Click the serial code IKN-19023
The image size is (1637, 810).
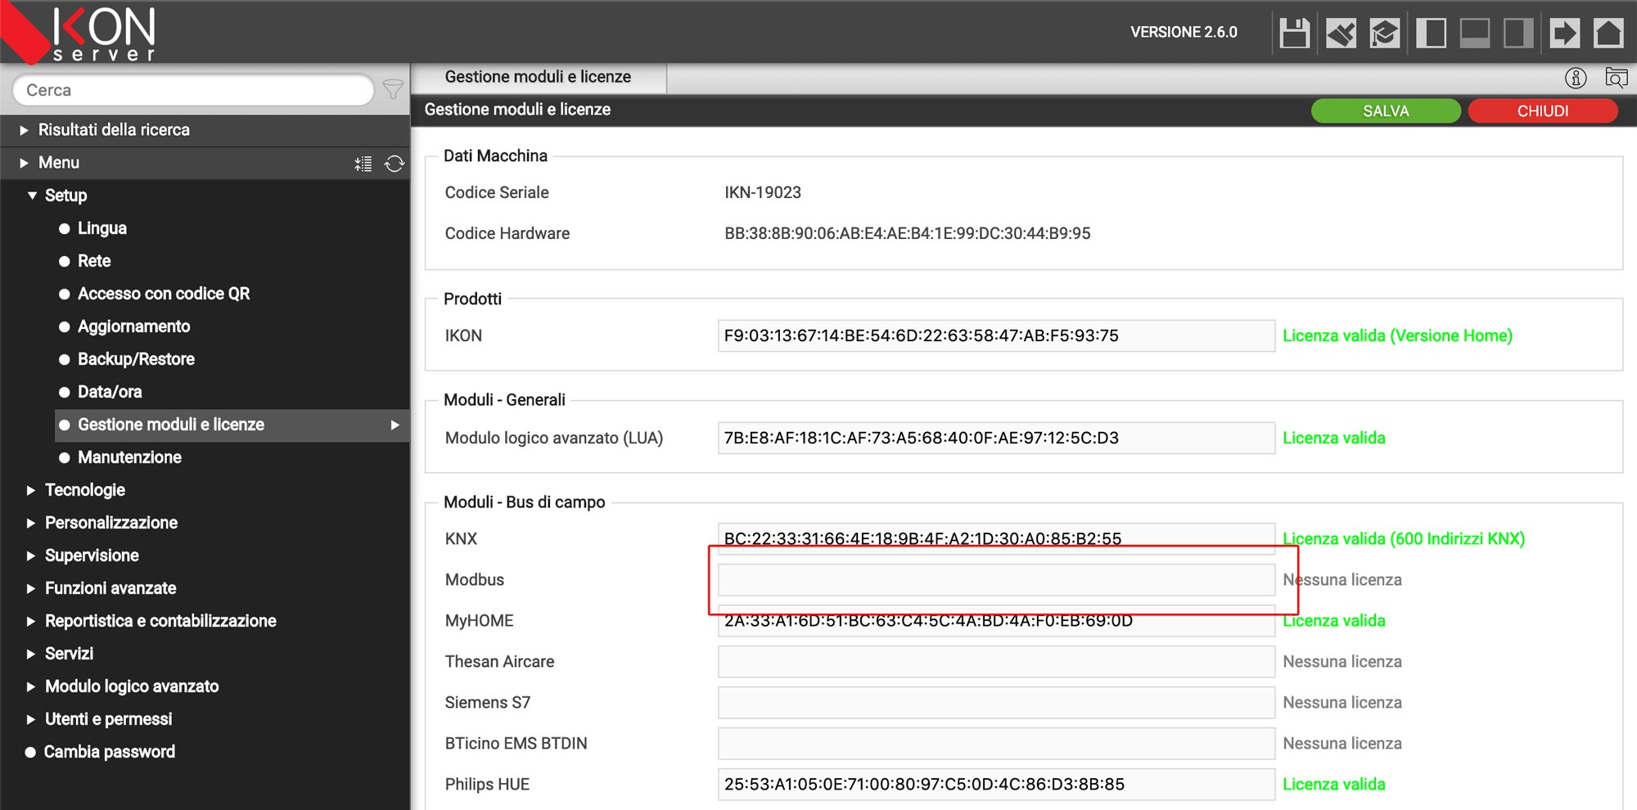(x=762, y=192)
